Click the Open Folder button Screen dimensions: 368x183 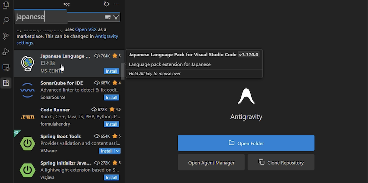click(x=246, y=143)
